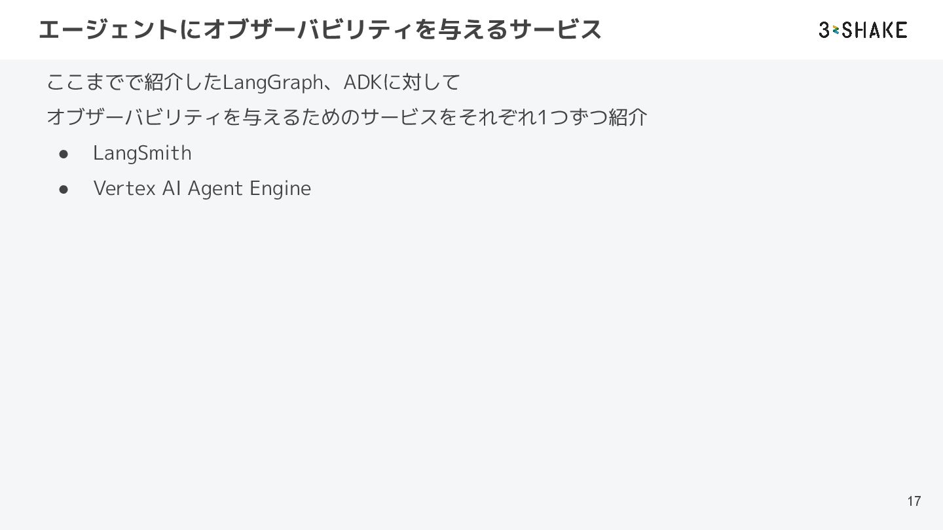
Task: Click the sentence starting with オブザーバビリティを与えるため
Action: click(347, 118)
